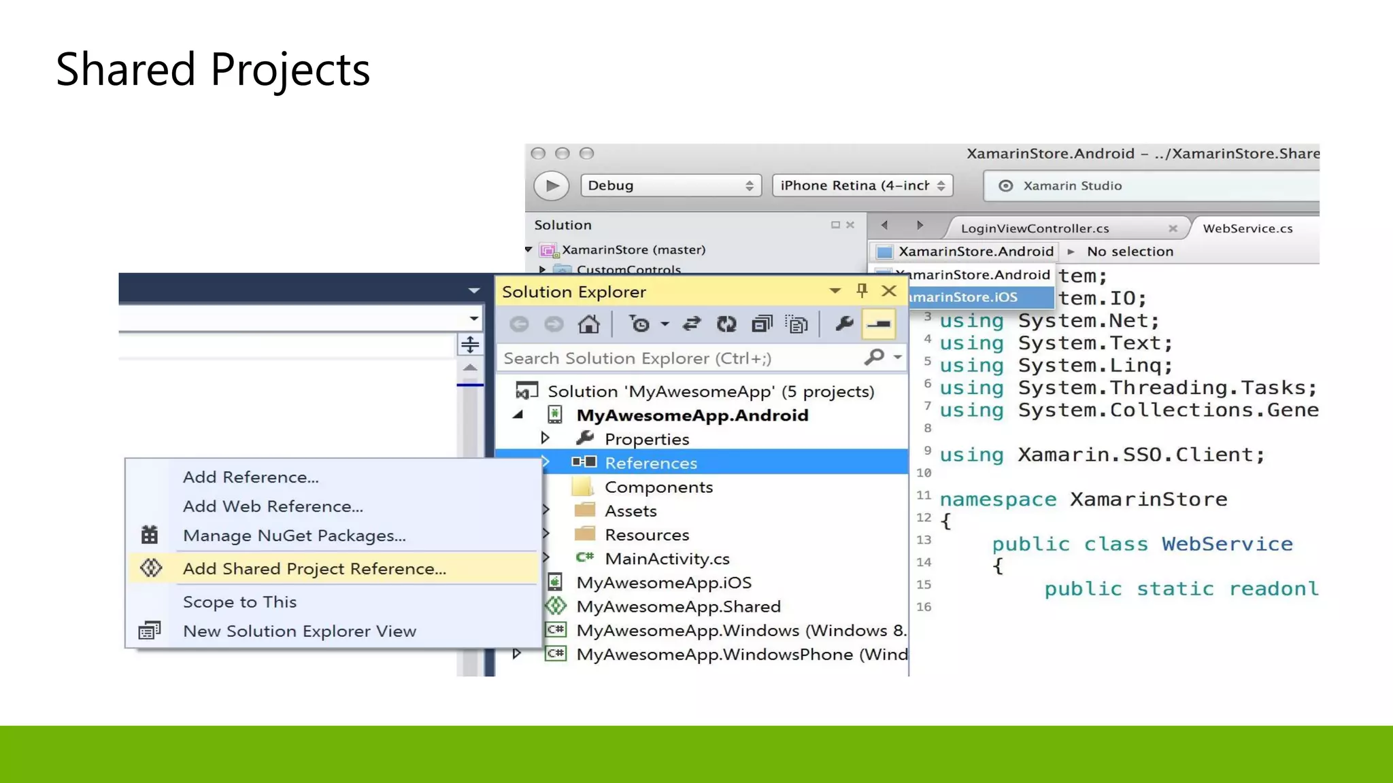Close the Solution Explorer panel
The height and width of the screenshot is (783, 1393).
pos(889,291)
